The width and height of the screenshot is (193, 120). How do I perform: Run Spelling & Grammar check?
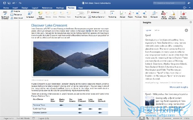(5, 15)
